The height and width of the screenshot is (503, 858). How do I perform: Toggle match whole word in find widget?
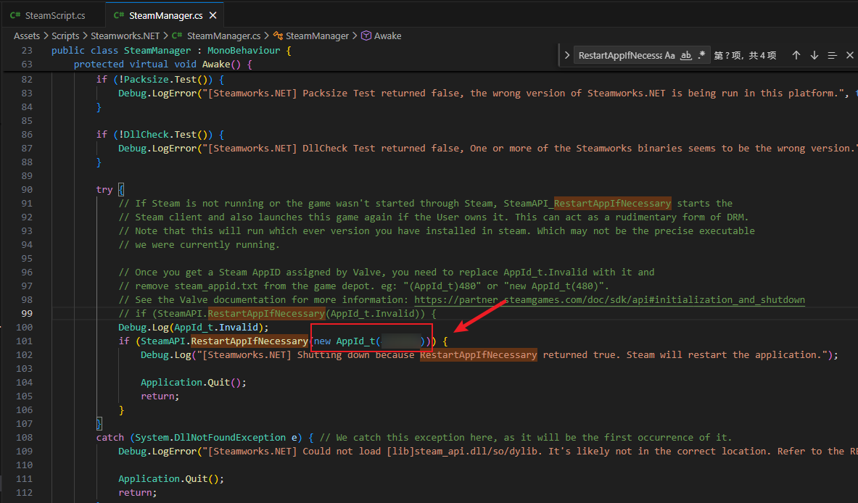pyautogui.click(x=685, y=55)
